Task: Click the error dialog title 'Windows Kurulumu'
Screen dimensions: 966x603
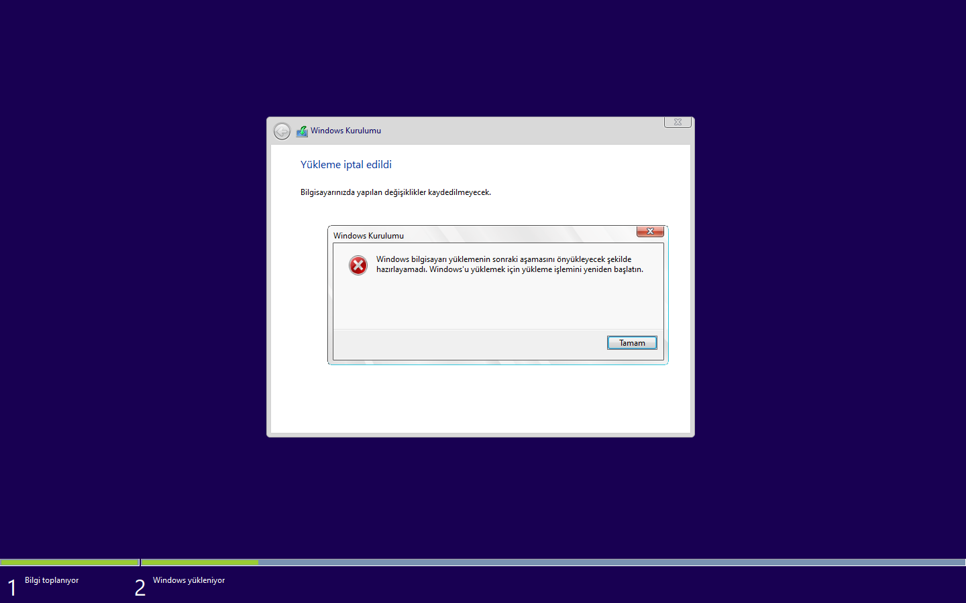Action: (x=368, y=236)
